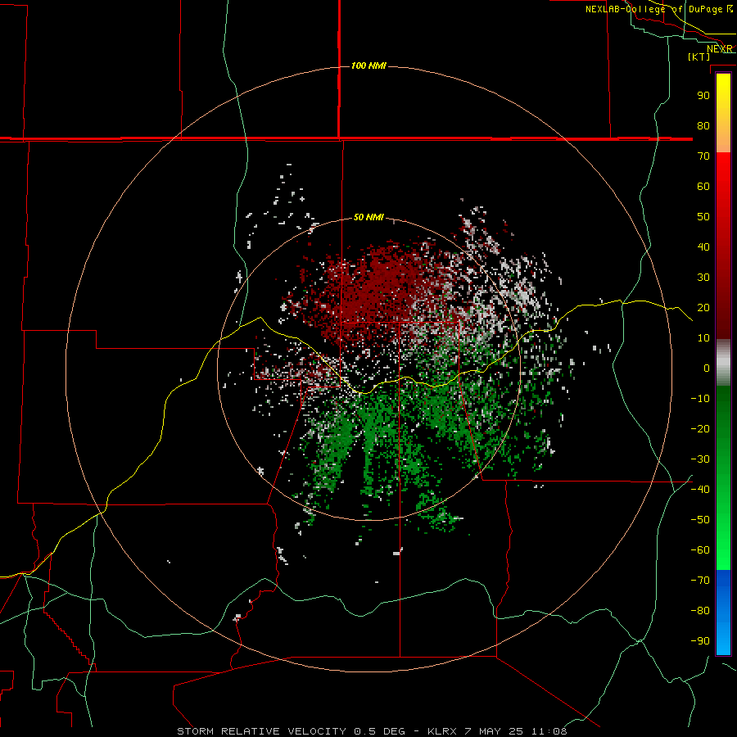Click the 0 value on the velocity scale

tap(707, 368)
